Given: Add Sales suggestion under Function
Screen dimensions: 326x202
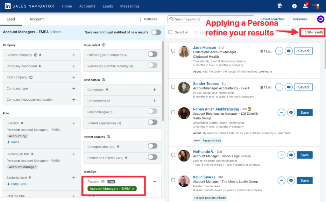Looking at the screenshot, I should [13, 142].
